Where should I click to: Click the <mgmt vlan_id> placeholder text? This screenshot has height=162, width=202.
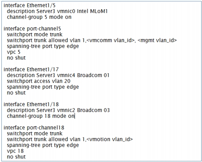click(157, 40)
